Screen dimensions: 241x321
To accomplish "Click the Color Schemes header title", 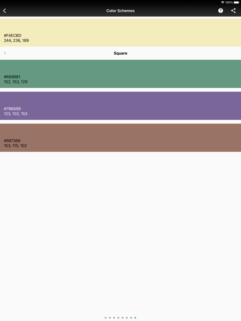I will click(x=120, y=11).
